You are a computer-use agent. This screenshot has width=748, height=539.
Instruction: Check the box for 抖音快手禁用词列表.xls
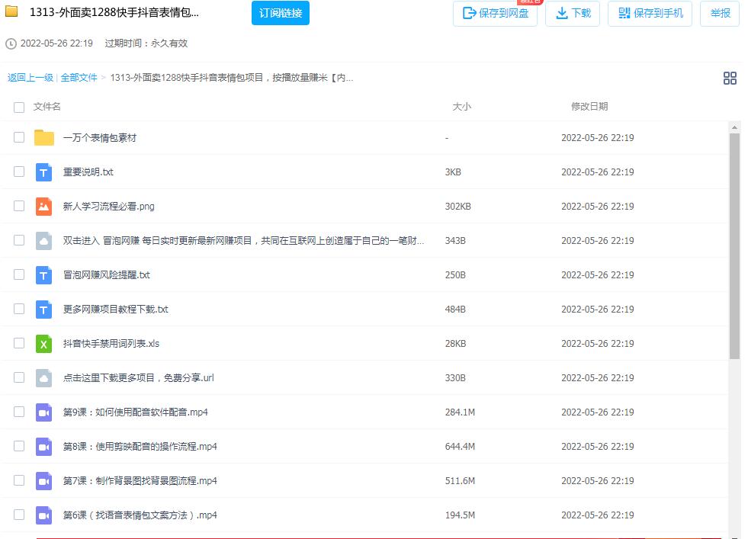[x=19, y=343]
